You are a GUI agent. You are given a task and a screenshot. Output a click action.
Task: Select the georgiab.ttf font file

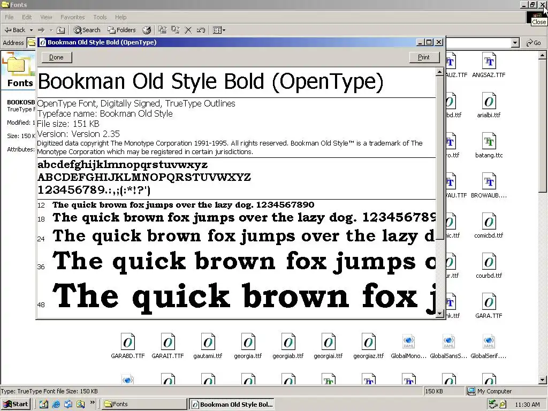click(x=288, y=346)
